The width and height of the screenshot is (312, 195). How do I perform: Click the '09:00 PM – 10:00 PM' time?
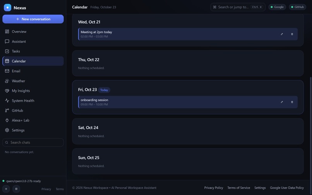[94, 104]
